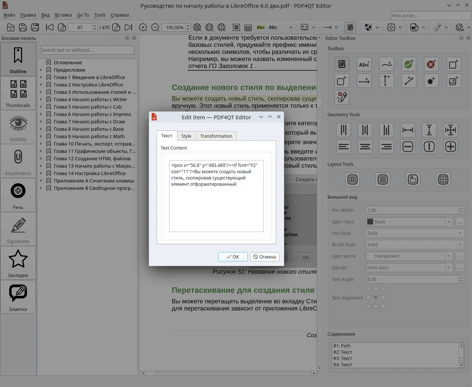Click the grid layout tool
472x387 pixels.
point(443,180)
